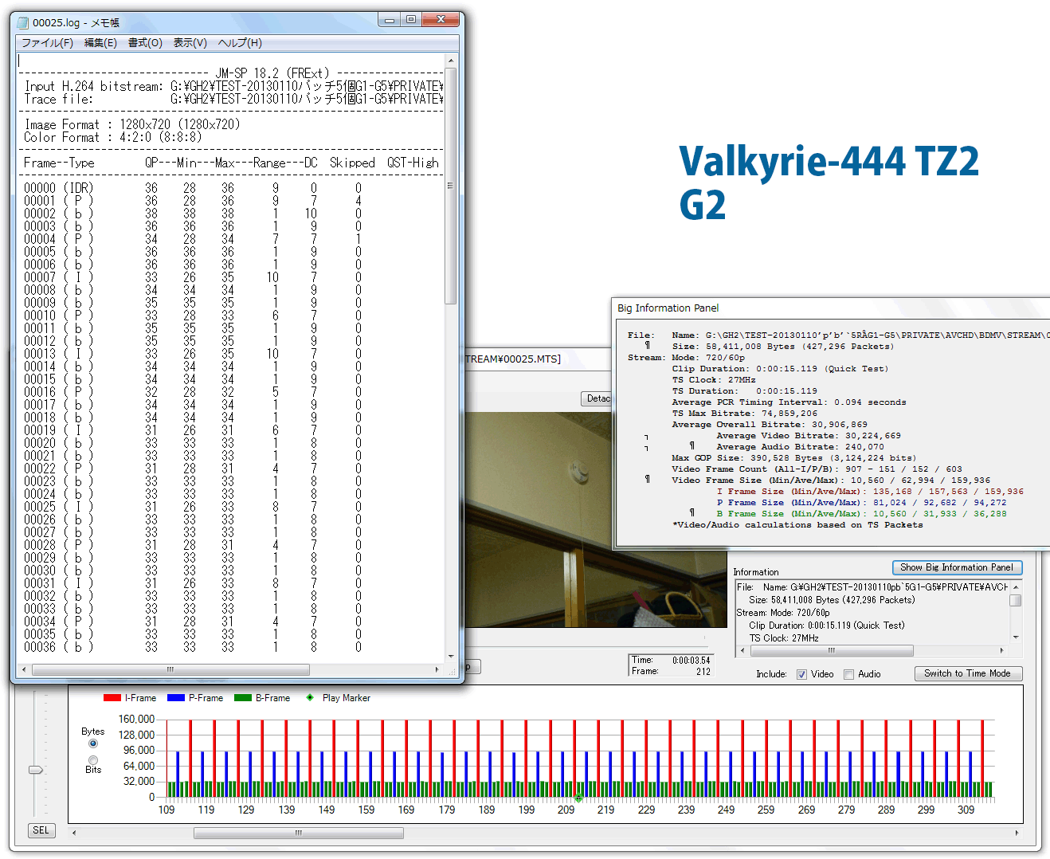Select the Bytes radio button
Viewport: 1050px width, 859px height.
pos(93,743)
